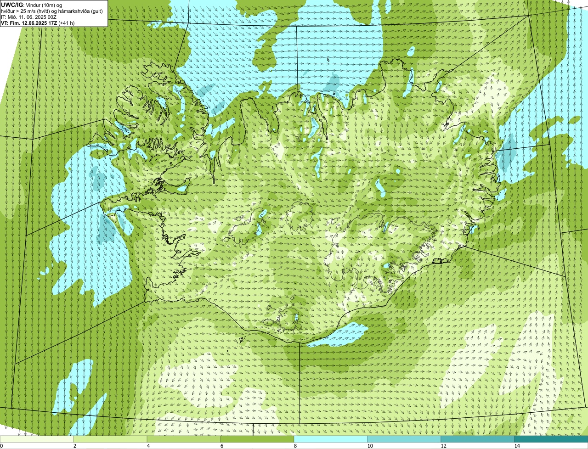This screenshot has width=588, height=449.
Task: Pick the 12–14 m/s teal legend segment
Action: (478, 439)
